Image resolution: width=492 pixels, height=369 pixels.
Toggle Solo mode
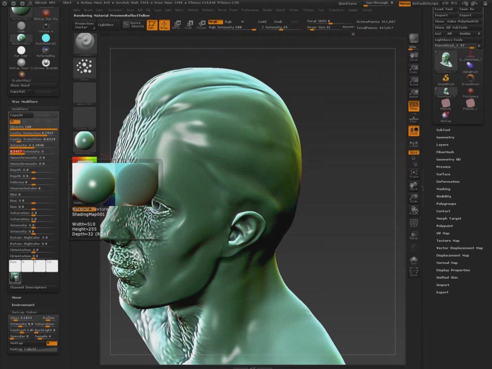(414, 260)
